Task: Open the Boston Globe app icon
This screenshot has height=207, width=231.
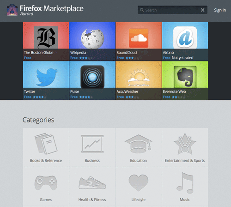Action: tap(46, 37)
